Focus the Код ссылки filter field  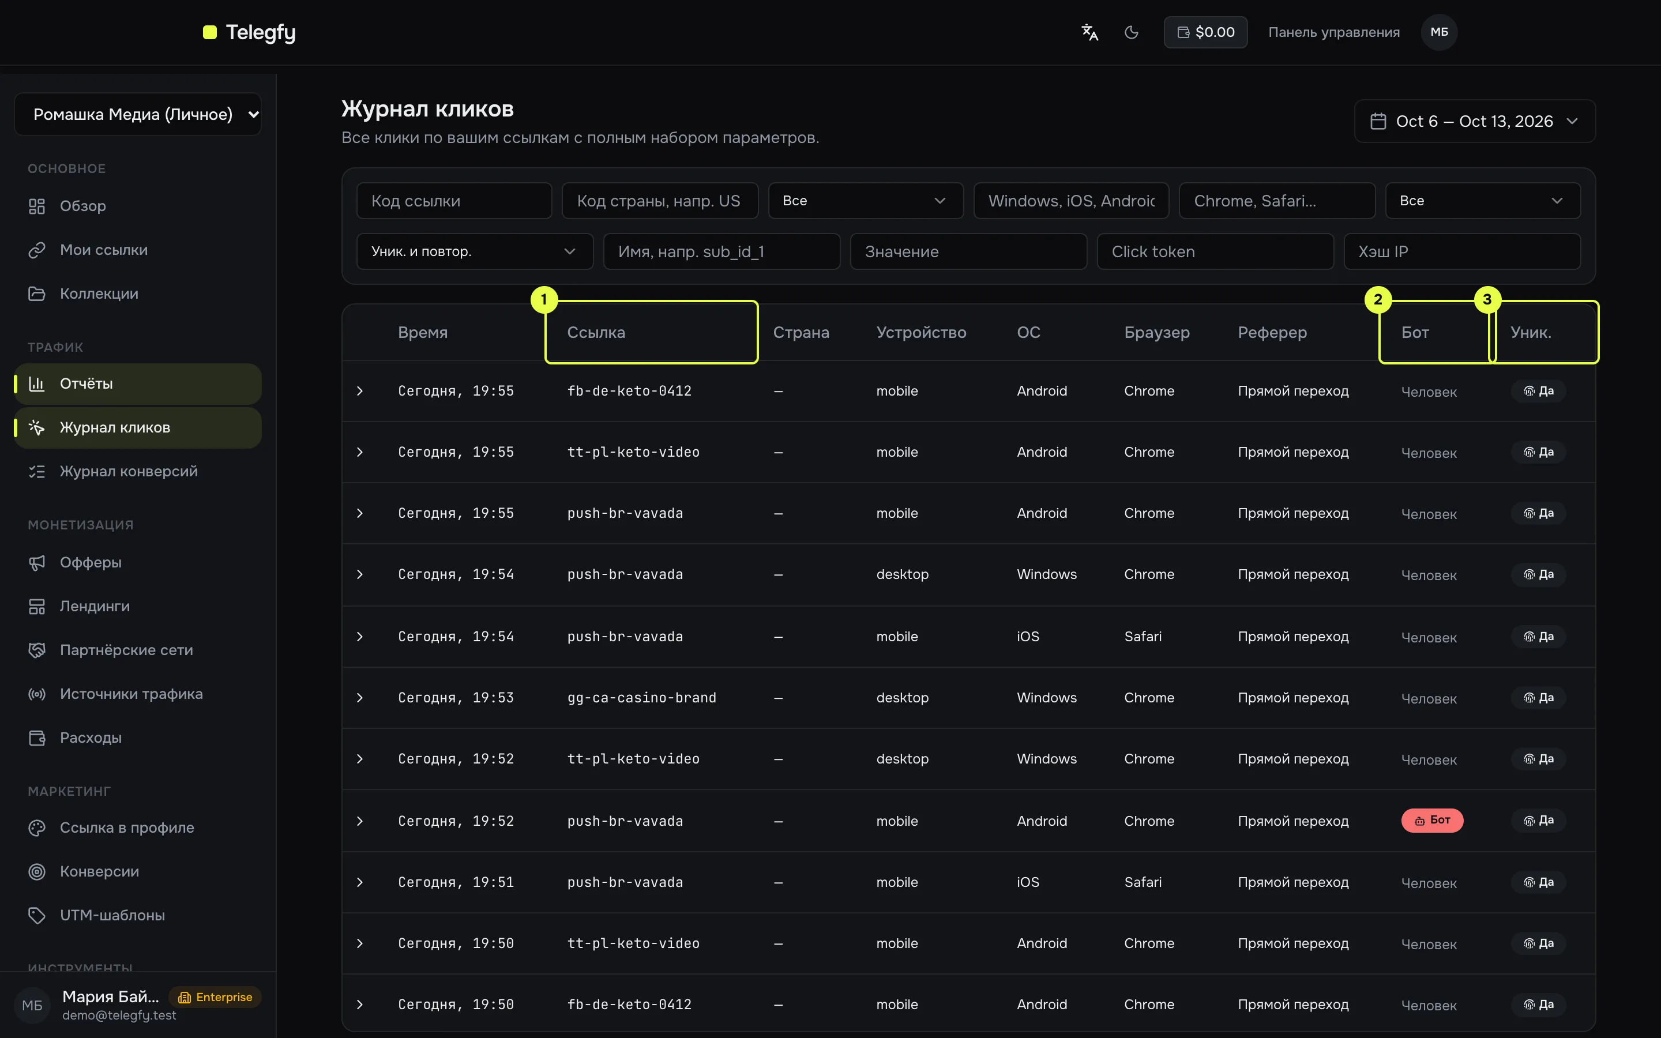454,201
